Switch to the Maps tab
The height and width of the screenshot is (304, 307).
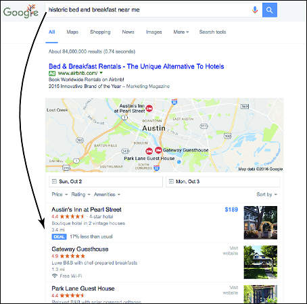click(x=72, y=32)
